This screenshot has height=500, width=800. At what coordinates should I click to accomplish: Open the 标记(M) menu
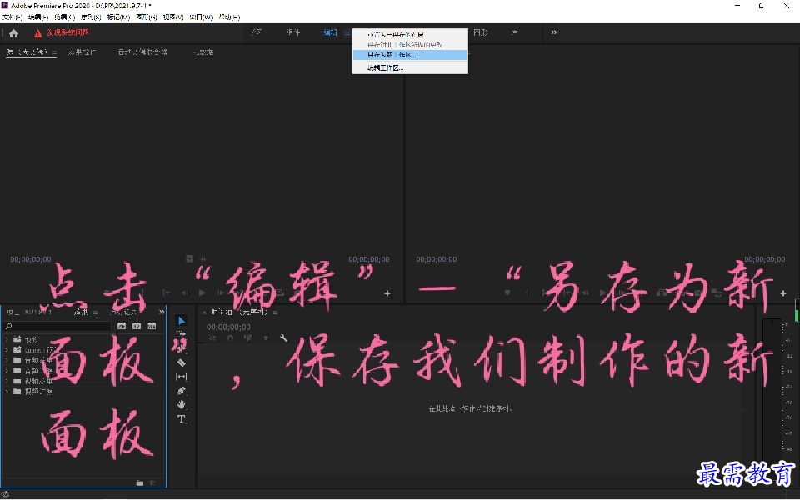coord(118,17)
